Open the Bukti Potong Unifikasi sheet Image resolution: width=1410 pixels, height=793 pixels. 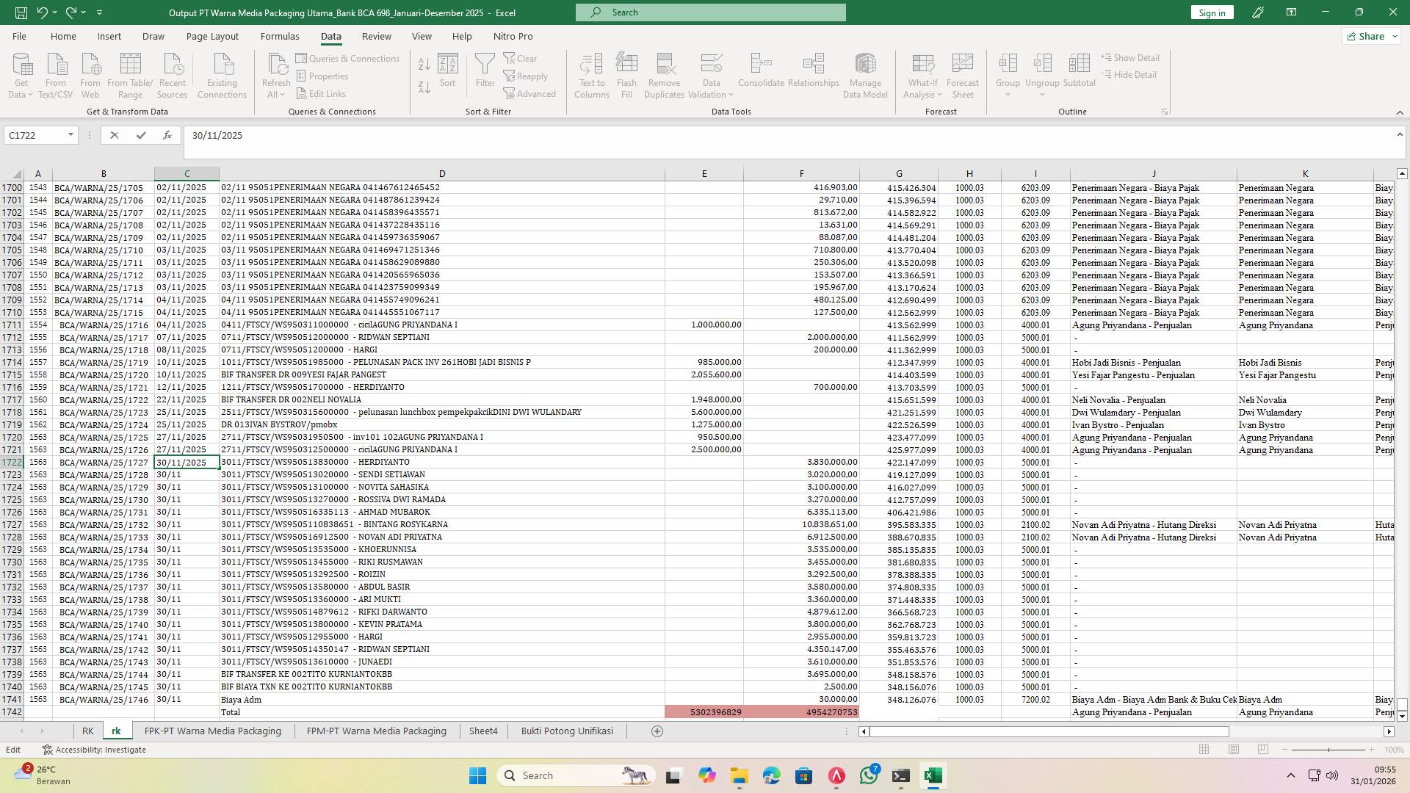click(567, 731)
